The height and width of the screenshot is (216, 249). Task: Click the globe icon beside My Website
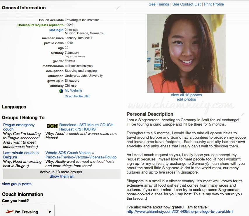(61, 91)
